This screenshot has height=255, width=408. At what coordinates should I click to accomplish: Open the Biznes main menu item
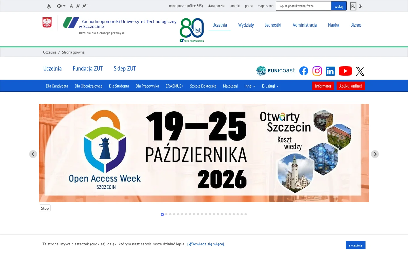(356, 25)
